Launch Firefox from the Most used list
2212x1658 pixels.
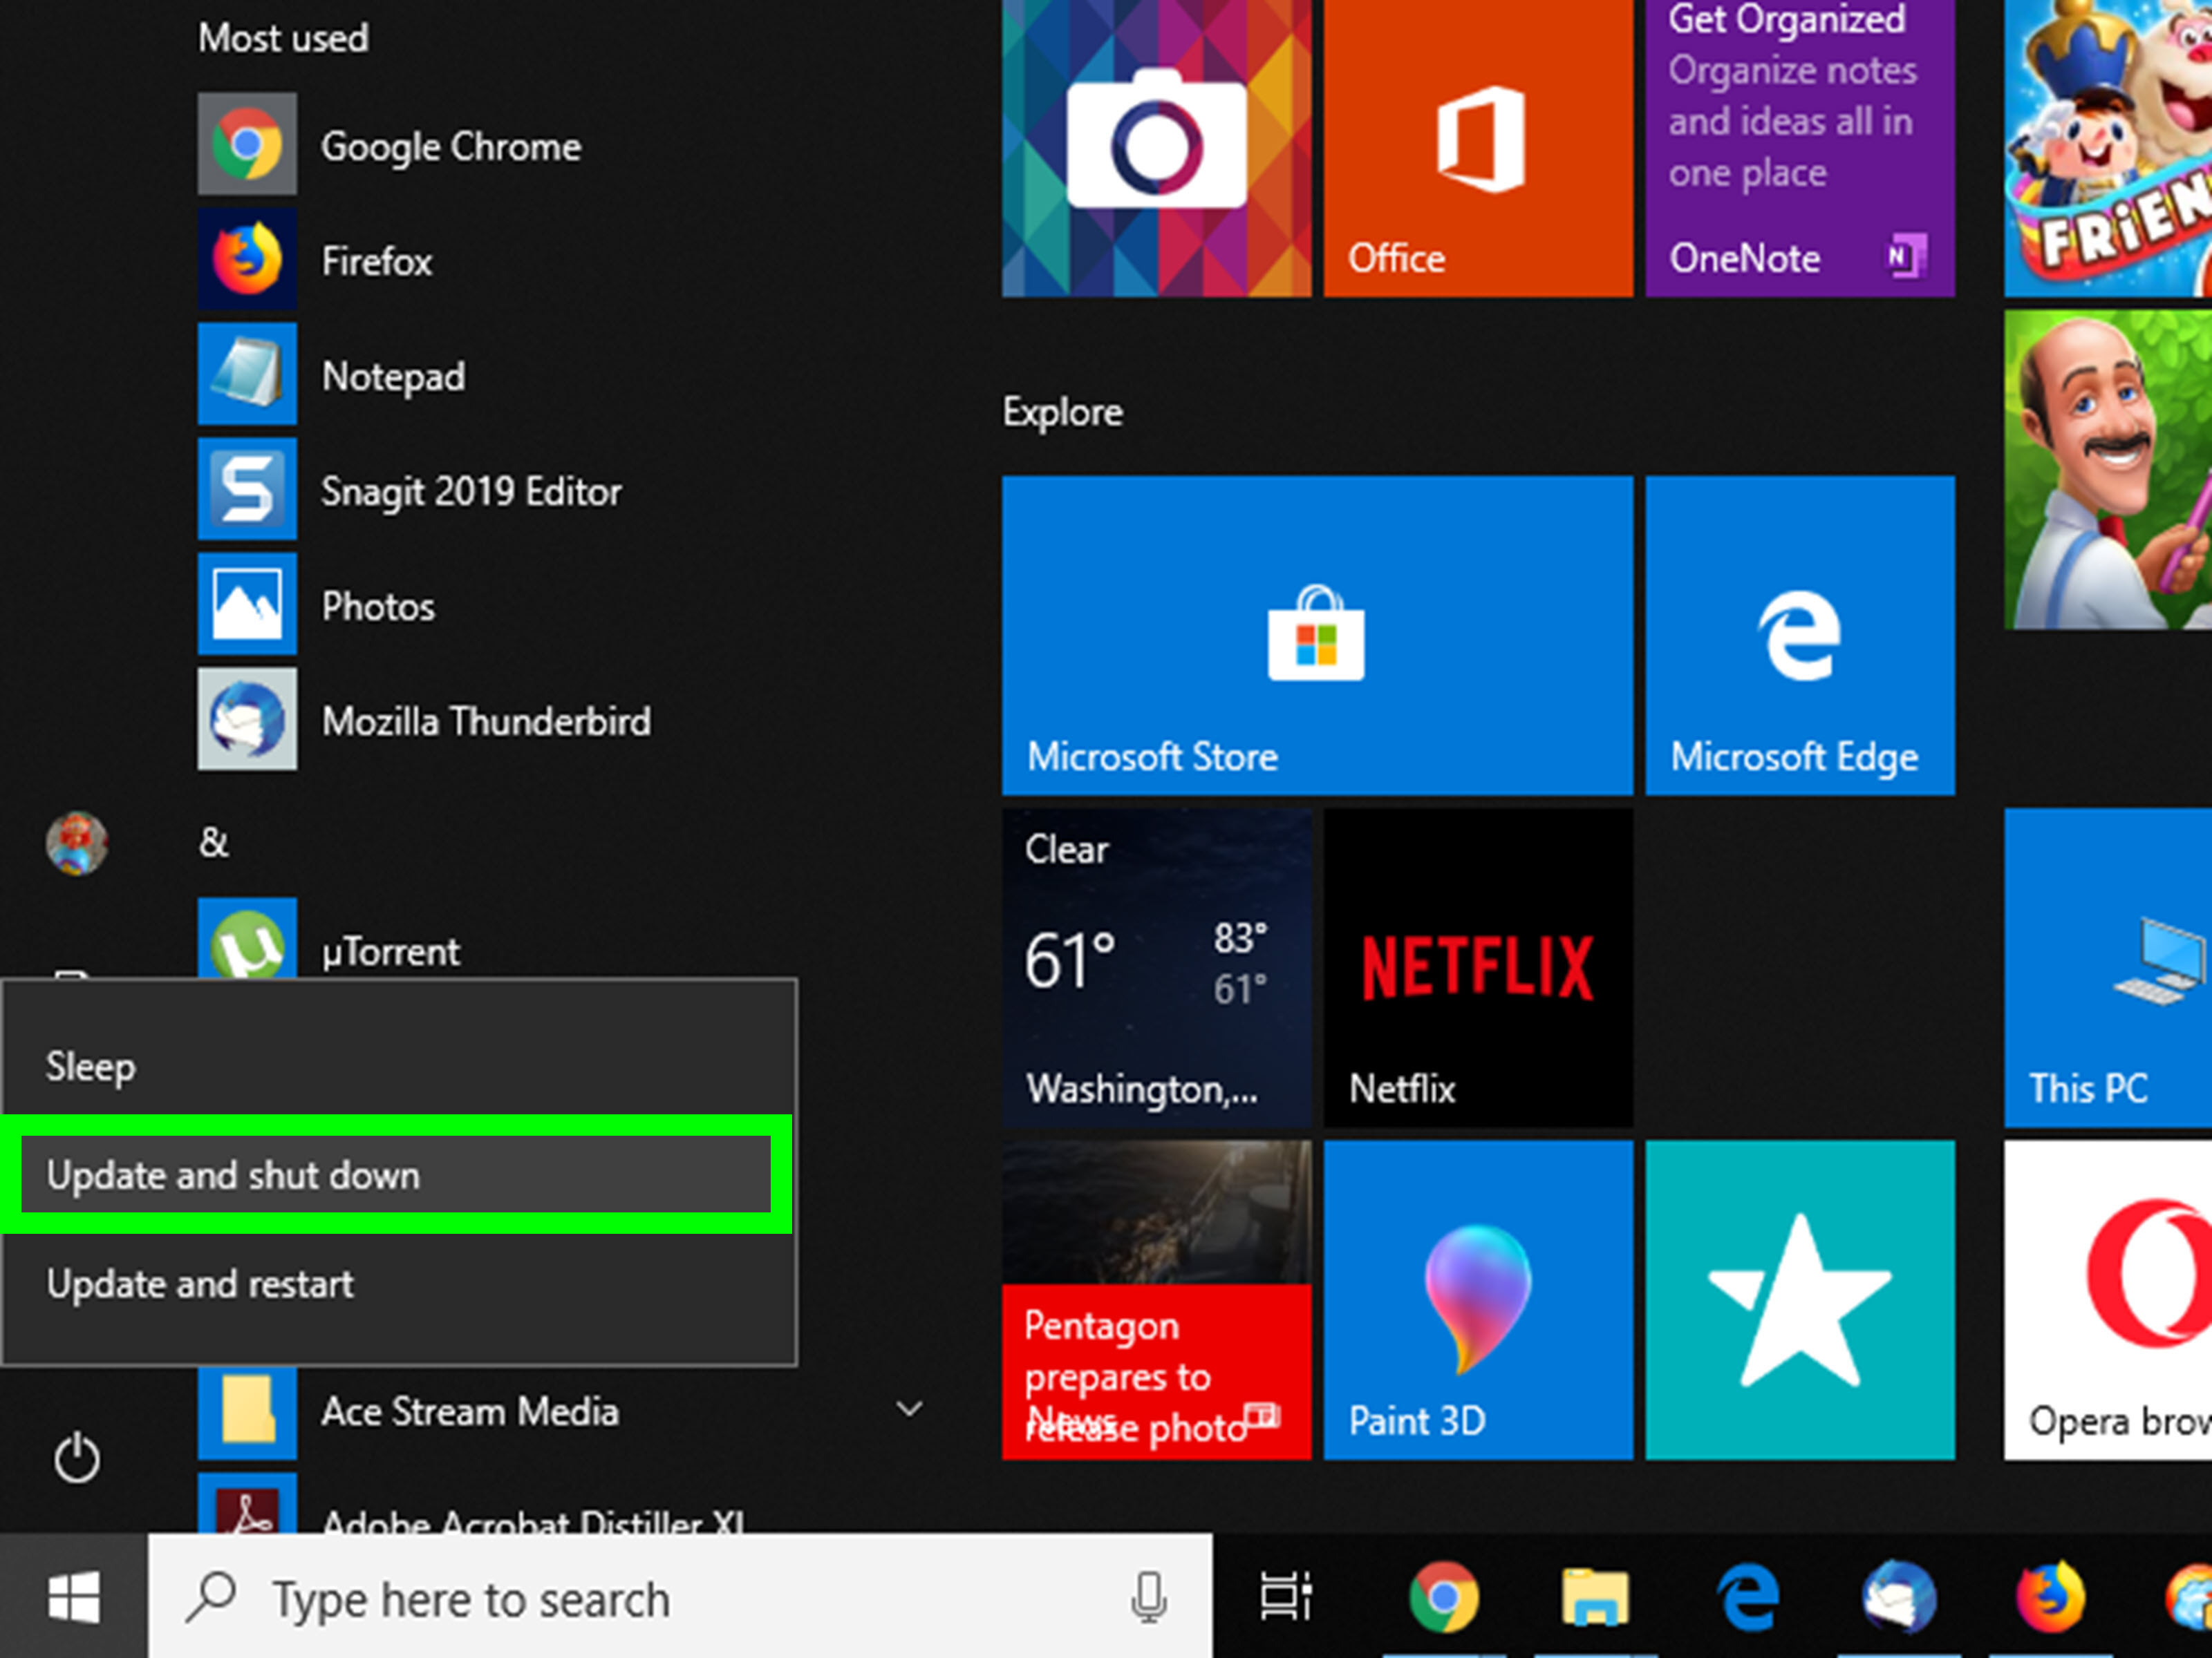coord(560,260)
